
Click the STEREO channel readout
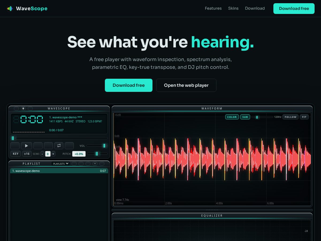click(x=81, y=121)
